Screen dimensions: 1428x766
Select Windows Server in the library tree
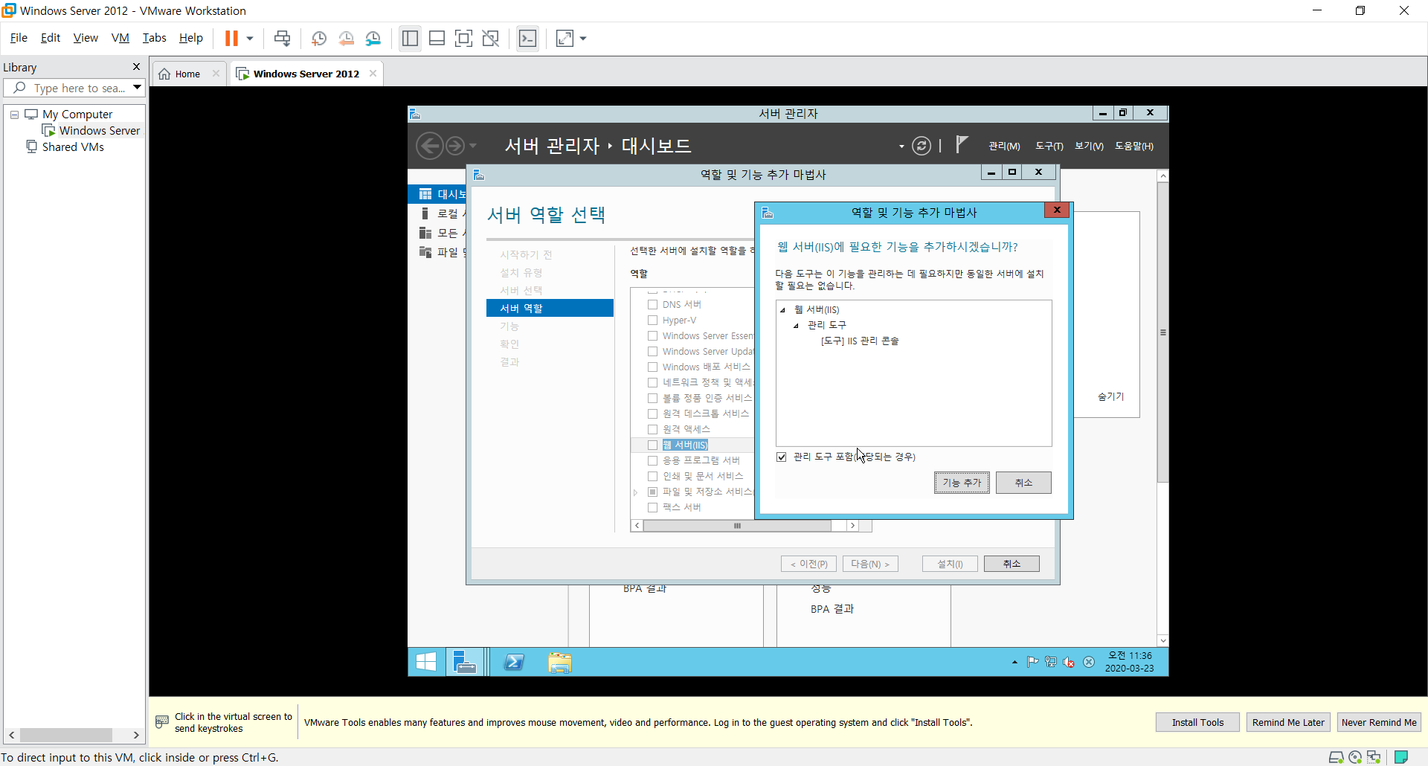pyautogui.click(x=91, y=131)
